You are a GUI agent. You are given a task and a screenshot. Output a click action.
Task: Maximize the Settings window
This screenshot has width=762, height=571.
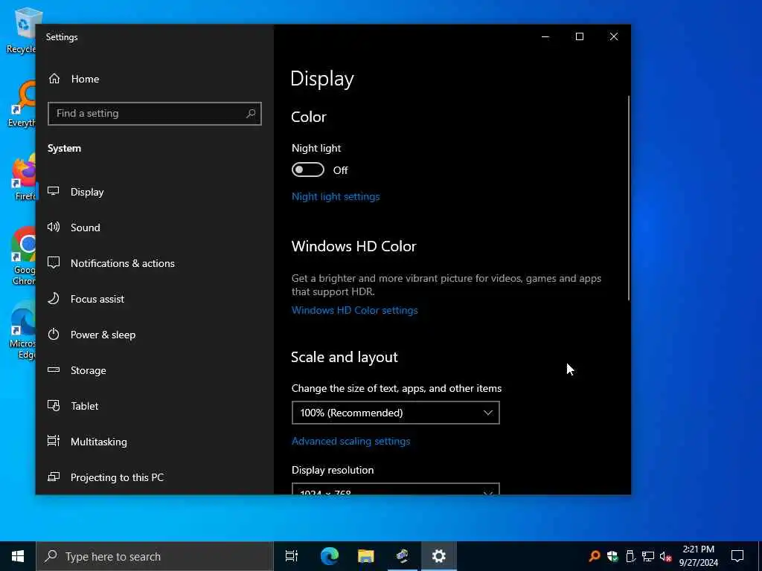pos(579,36)
